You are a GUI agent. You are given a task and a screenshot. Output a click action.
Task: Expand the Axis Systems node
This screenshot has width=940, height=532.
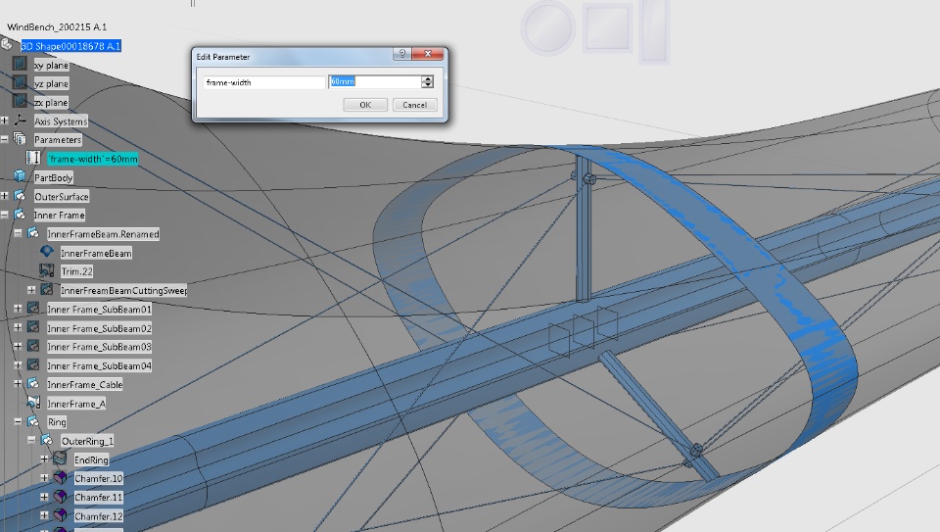click(x=4, y=121)
